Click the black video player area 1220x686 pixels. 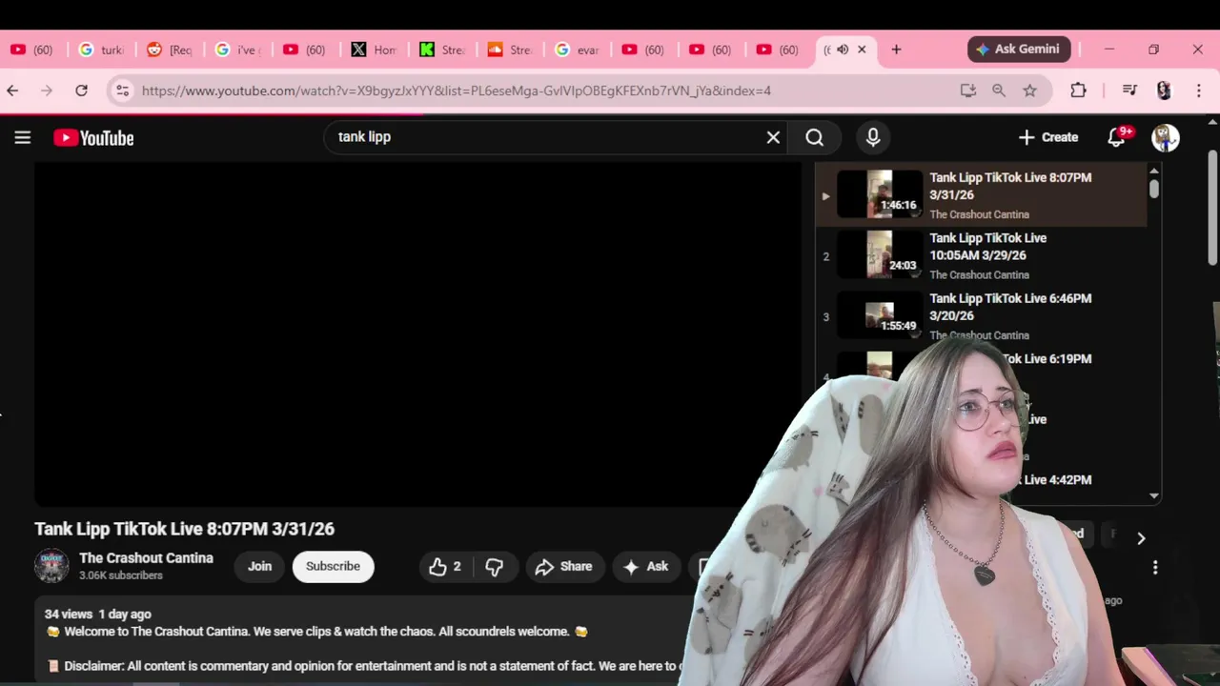(x=418, y=334)
